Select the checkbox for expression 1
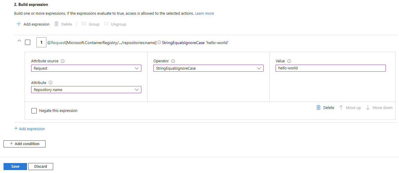The image size is (399, 173). click(x=28, y=43)
